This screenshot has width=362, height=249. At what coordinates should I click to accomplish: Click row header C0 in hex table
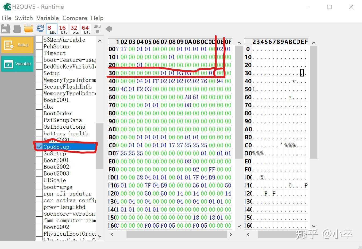[112, 145]
